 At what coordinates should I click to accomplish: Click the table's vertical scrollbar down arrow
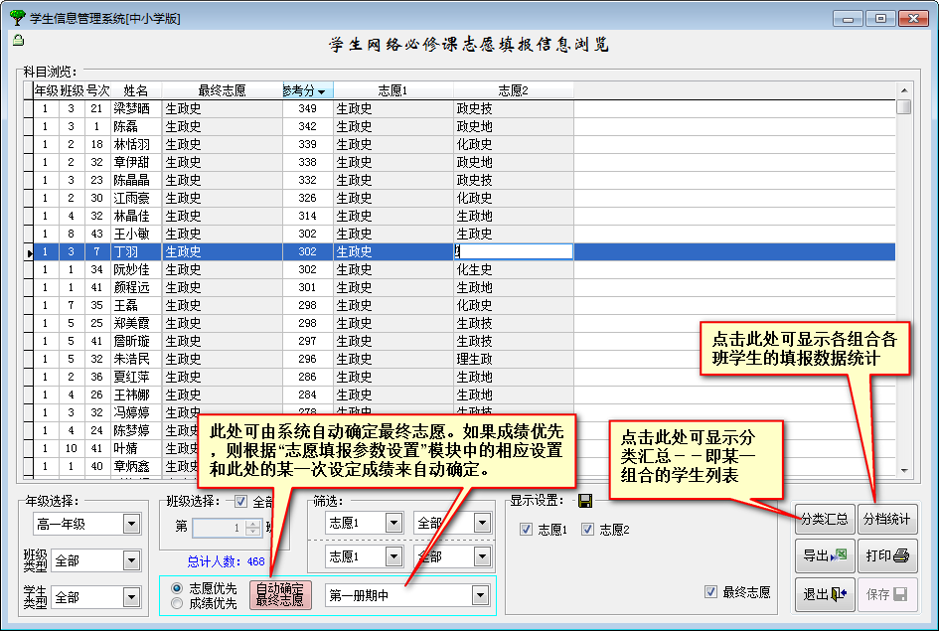(x=903, y=470)
